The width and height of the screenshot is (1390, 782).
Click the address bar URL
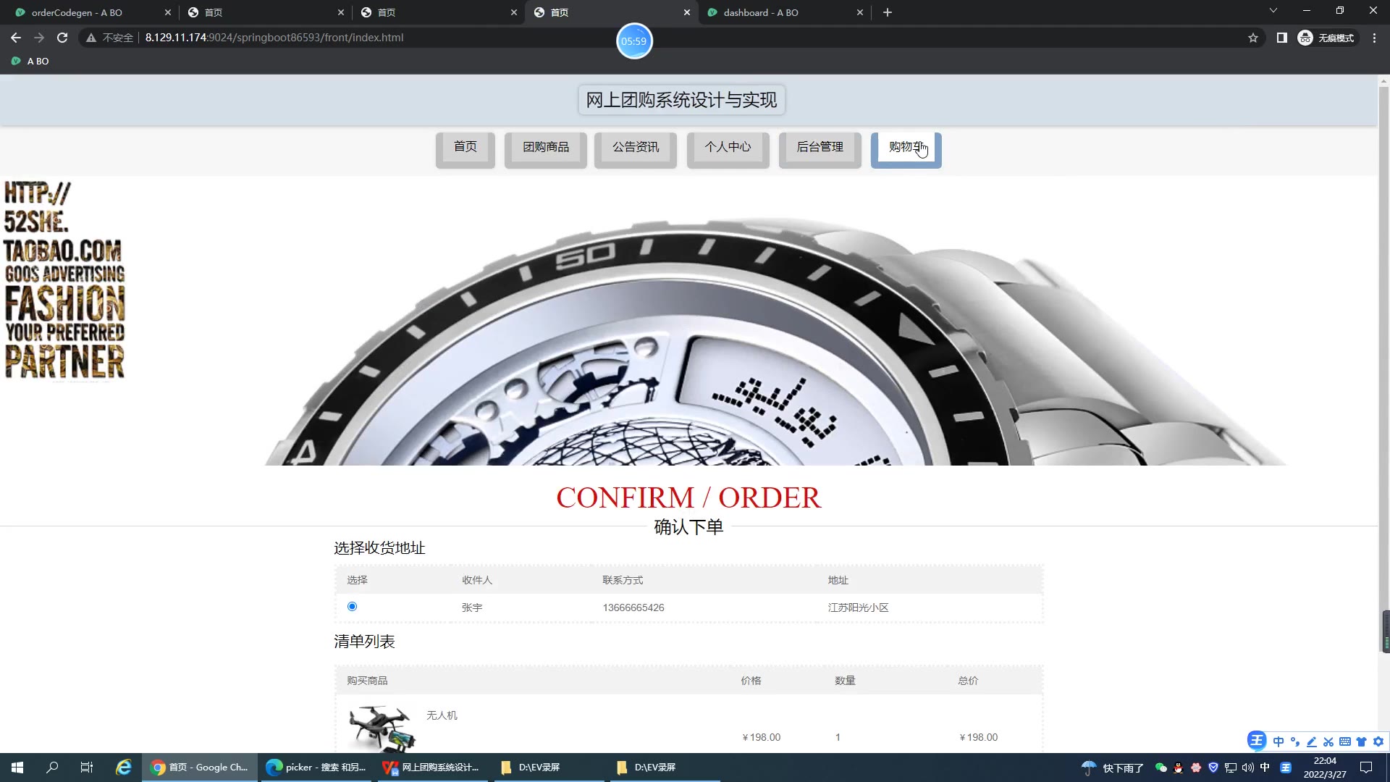point(274,38)
